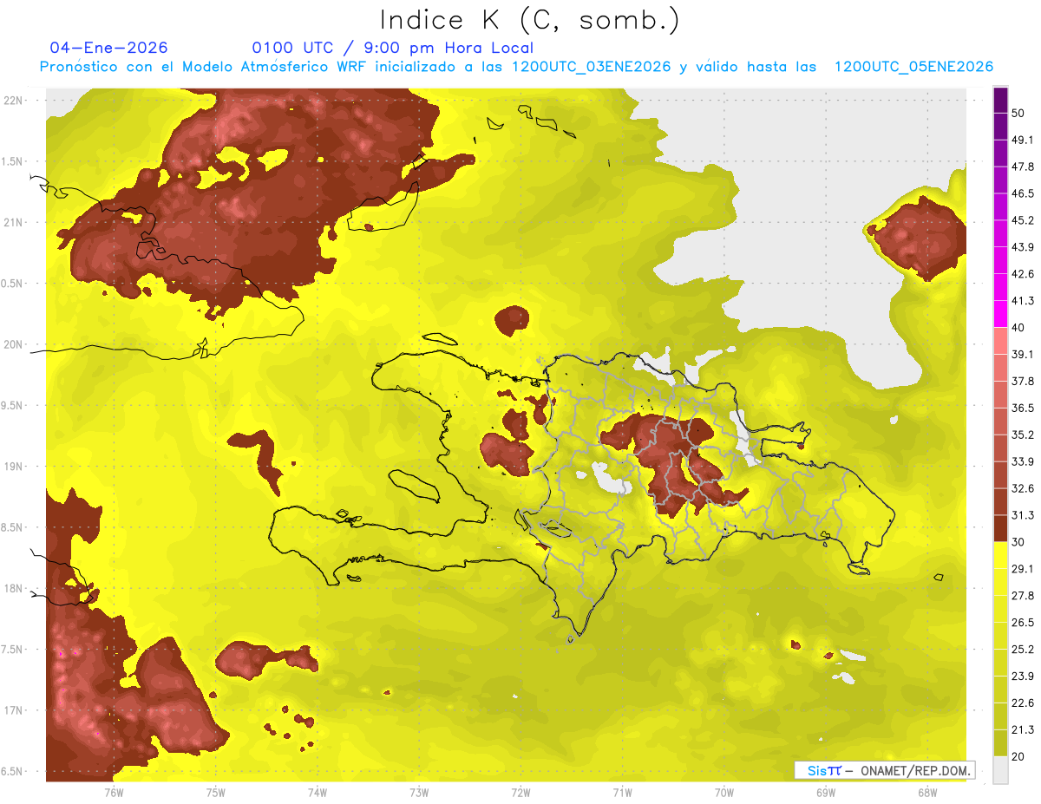
Task: Click the "46.5" color scale value
Action: pos(1024,193)
